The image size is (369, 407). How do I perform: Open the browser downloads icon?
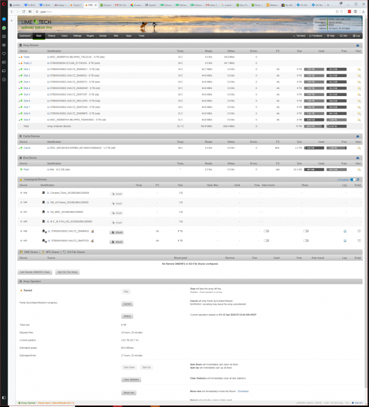pos(363,12)
